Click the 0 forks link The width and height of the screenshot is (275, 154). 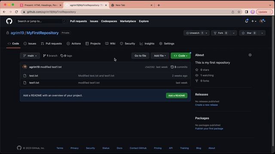click(205, 81)
